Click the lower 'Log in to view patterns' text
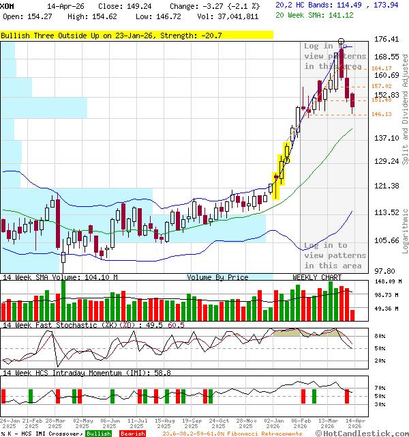The height and width of the screenshot is (437, 409). (333, 255)
